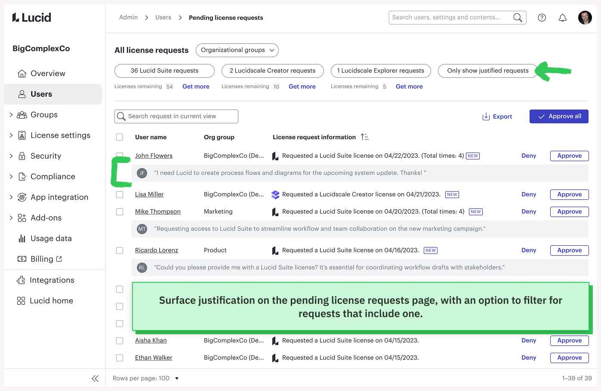Tick the checkbox for Ricardo Lorenz

(x=120, y=250)
